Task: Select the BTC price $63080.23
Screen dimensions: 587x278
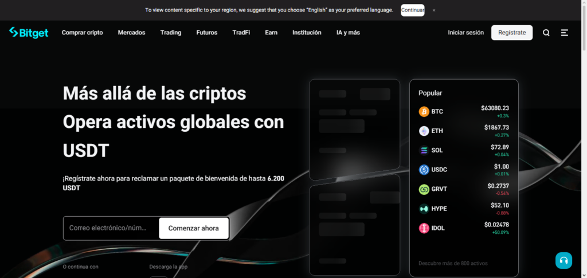Action: 495,108
